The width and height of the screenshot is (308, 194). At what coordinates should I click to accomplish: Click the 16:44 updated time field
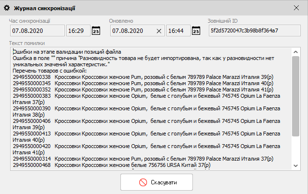[x=177, y=31]
